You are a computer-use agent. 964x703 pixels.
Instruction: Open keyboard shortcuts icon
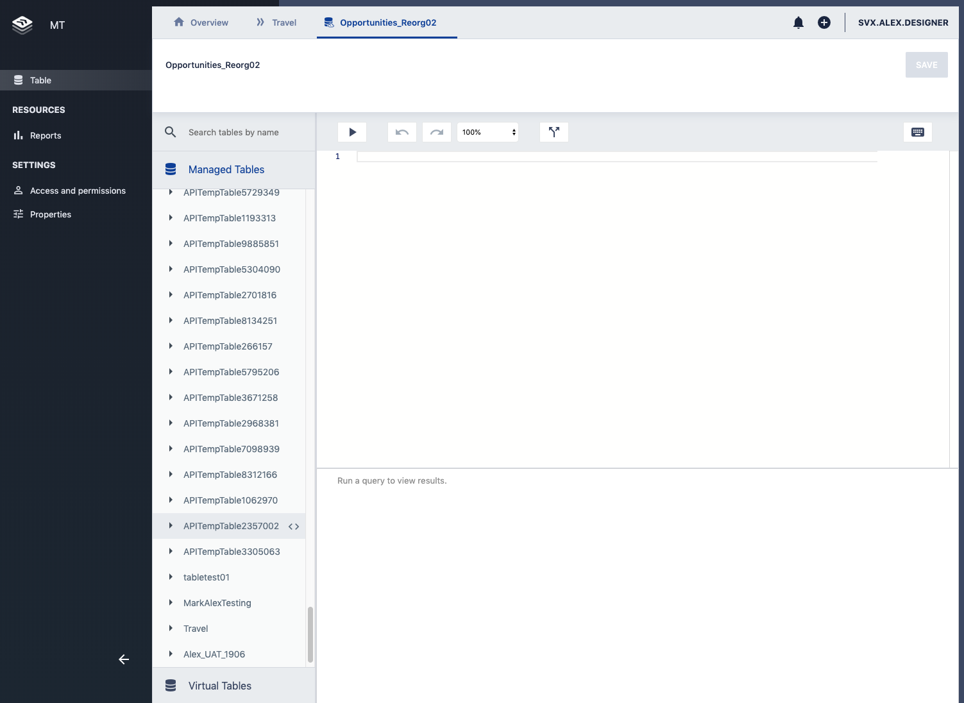pyautogui.click(x=917, y=132)
